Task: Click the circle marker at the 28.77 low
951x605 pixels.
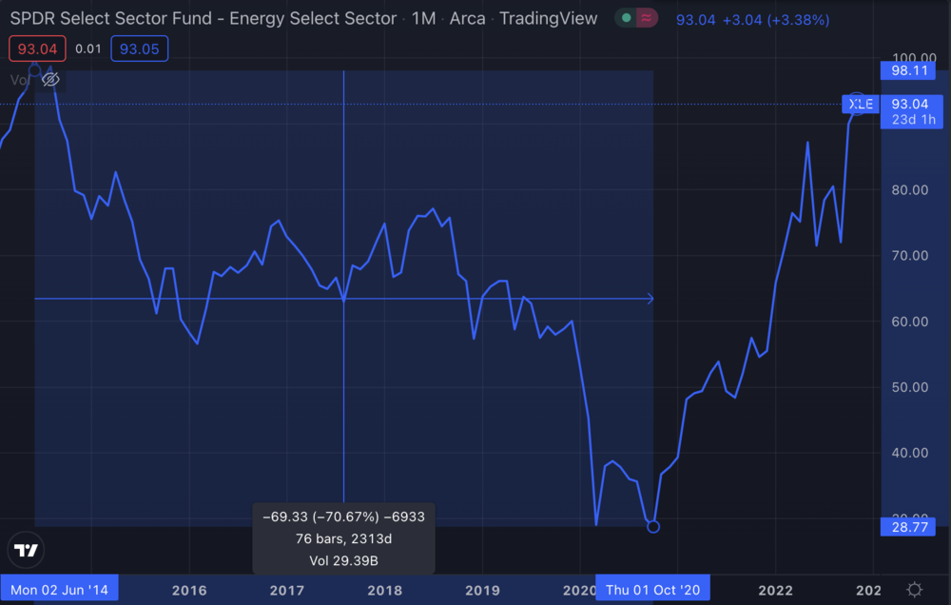Action: [x=652, y=526]
